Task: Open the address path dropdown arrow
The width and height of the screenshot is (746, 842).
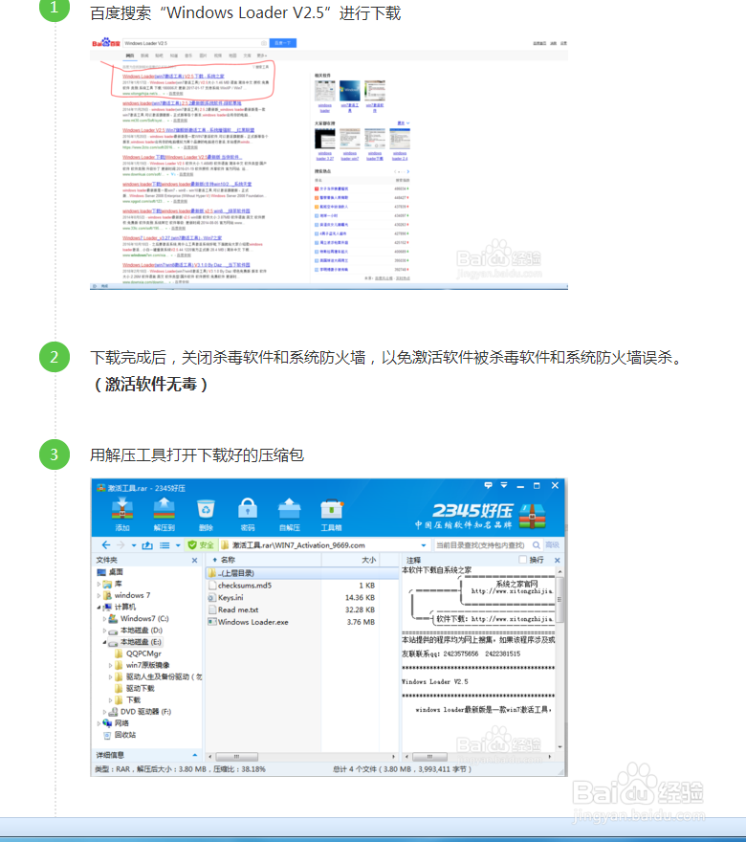Action: click(x=424, y=545)
